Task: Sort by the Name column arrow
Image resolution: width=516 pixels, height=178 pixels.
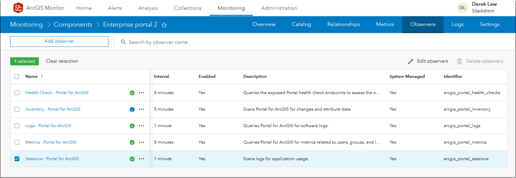Action: (x=42, y=76)
